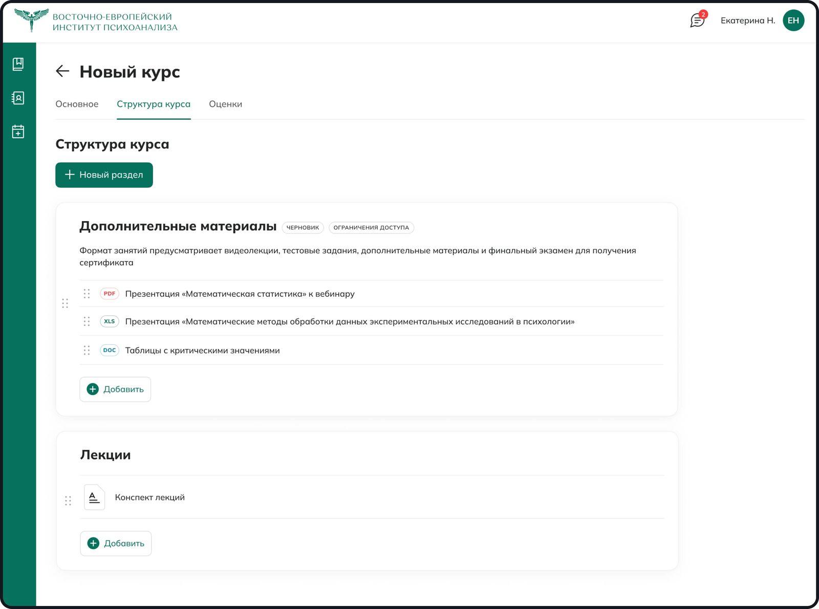Viewport: 819px width, 609px height.
Task: Toggle the ОГРАНИЧЕНИЯ ДОСТУПА badge
Action: pos(372,227)
